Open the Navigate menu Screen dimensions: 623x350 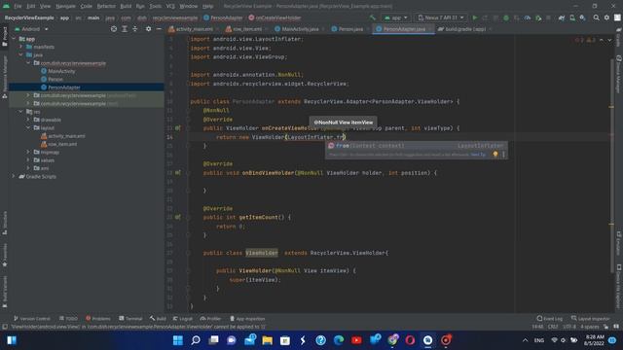click(65, 6)
